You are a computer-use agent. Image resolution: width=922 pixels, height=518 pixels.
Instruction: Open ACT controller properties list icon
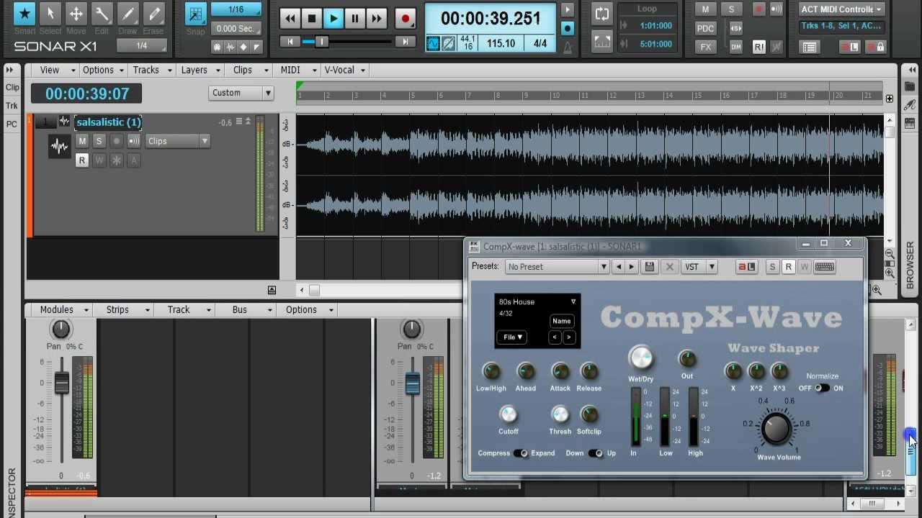click(810, 47)
